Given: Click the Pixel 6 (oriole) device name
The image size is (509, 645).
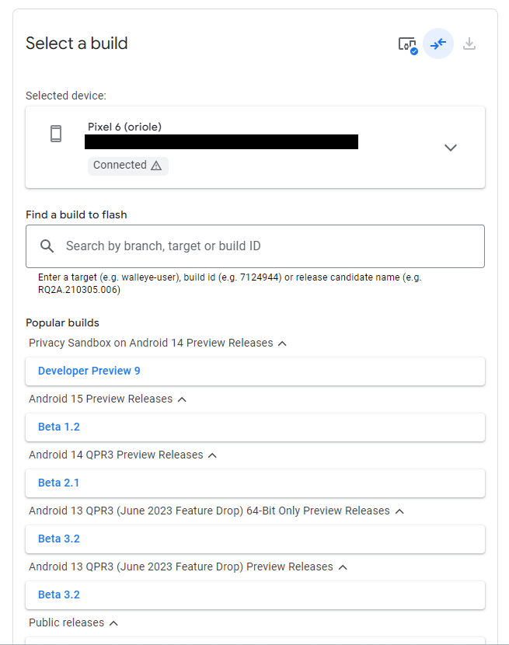Looking at the screenshot, I should coord(124,127).
